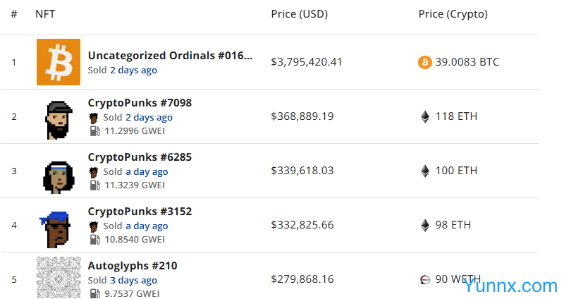Open CryptoPunks #3152 blue bandana avatar
This screenshot has width=564, height=299.
59,225
